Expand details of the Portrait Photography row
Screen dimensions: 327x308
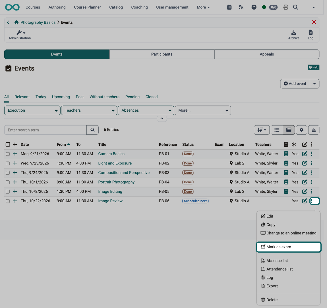(x=15, y=182)
